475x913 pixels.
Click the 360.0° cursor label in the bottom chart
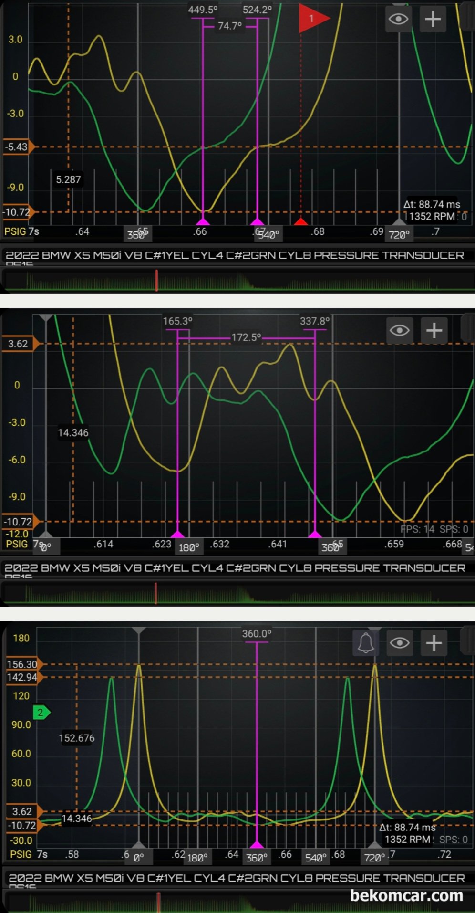pyautogui.click(x=257, y=633)
